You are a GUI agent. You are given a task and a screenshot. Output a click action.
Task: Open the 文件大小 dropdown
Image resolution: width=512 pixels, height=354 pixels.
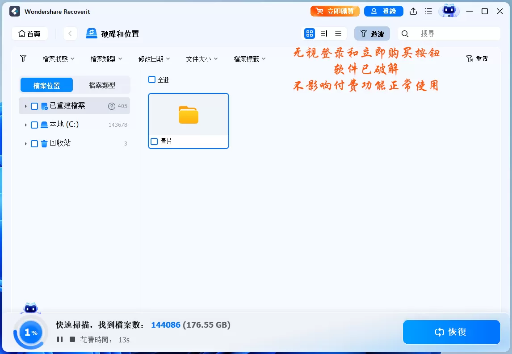[201, 58]
